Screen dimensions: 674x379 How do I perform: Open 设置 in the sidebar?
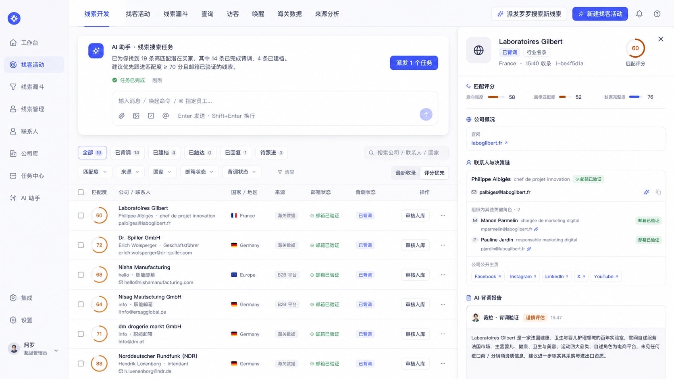pos(34,320)
